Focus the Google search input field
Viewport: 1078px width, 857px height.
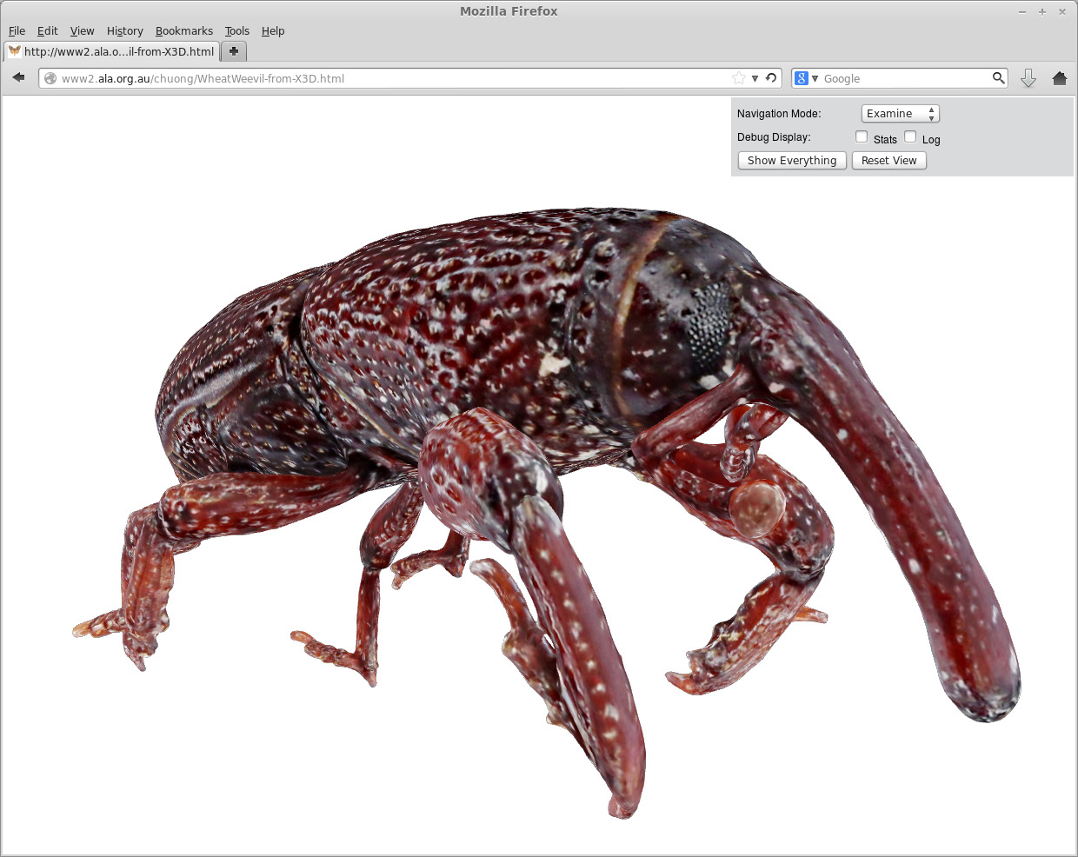click(904, 78)
